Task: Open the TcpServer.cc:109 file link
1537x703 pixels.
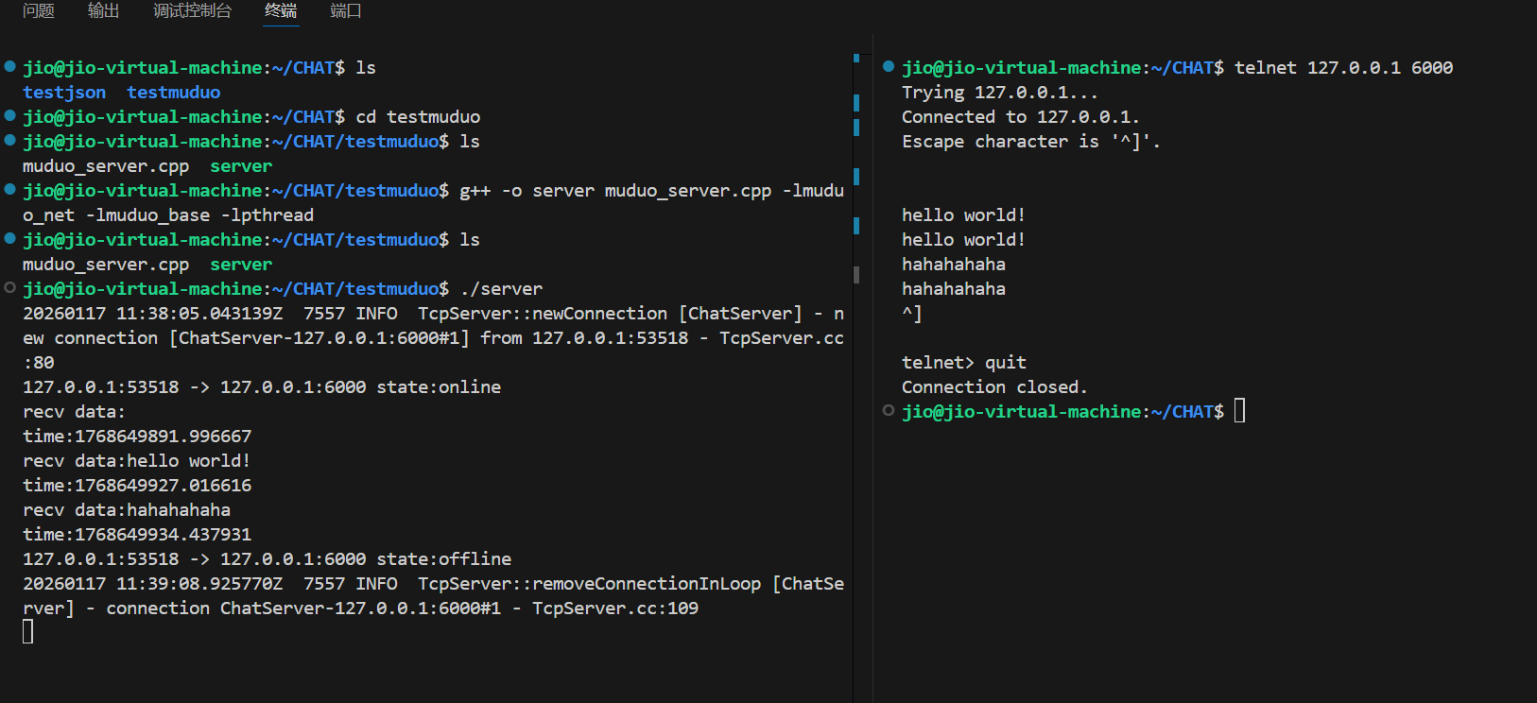Action: point(614,609)
